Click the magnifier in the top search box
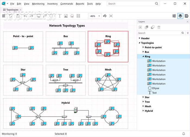 (x=157, y=4)
